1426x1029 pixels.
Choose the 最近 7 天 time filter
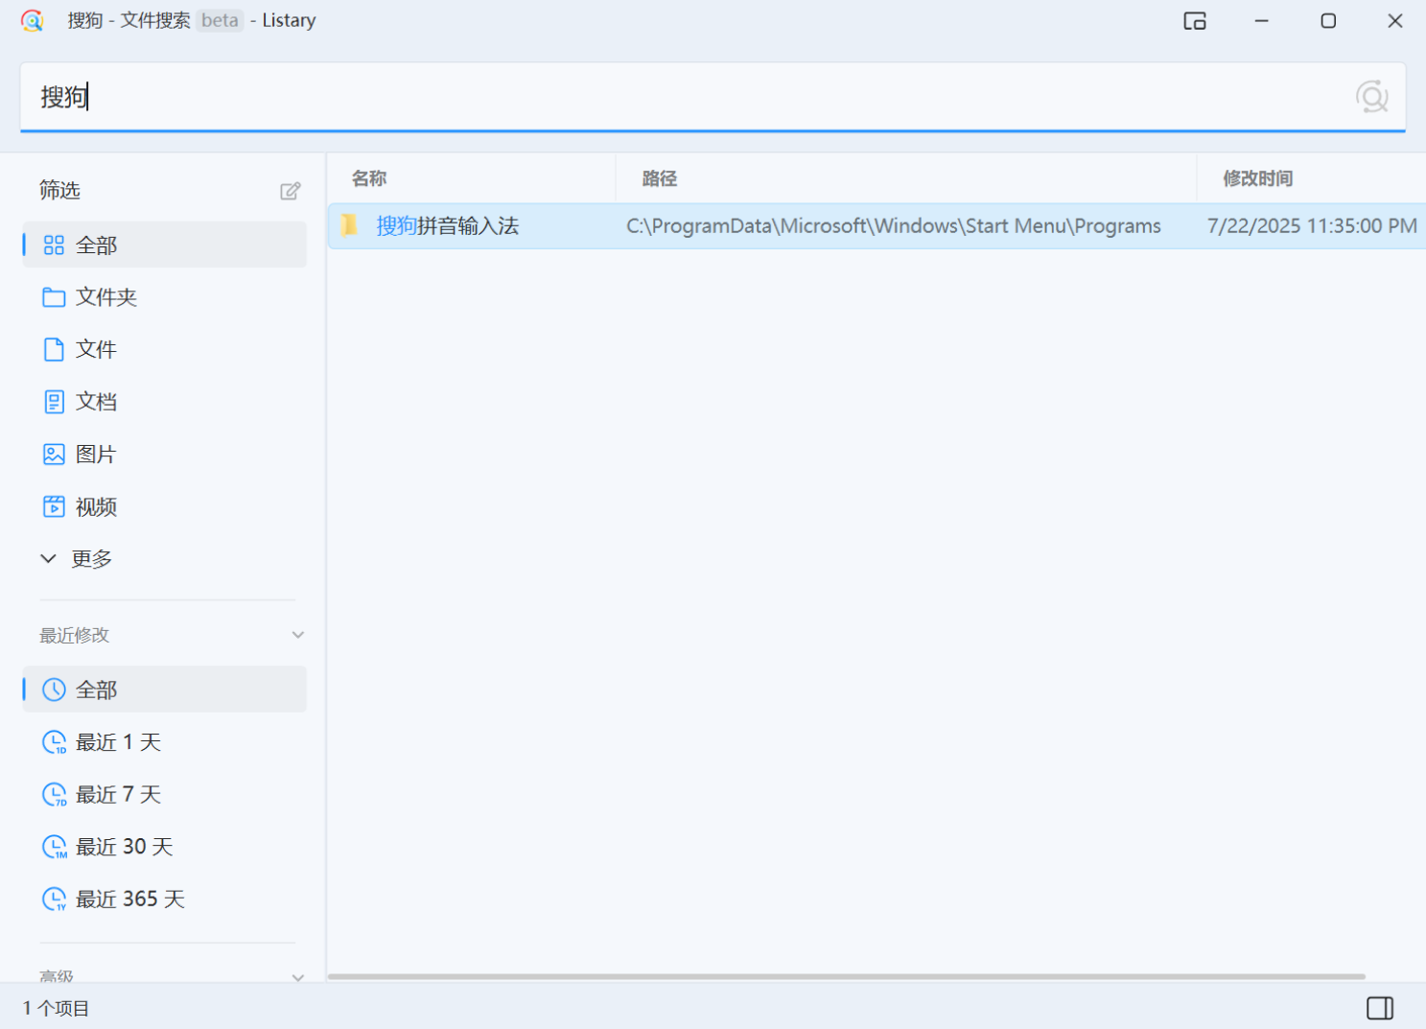(165, 795)
